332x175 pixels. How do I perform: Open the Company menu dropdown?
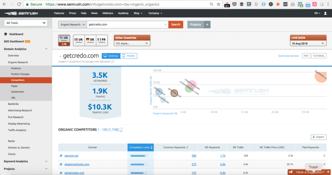tap(155, 13)
